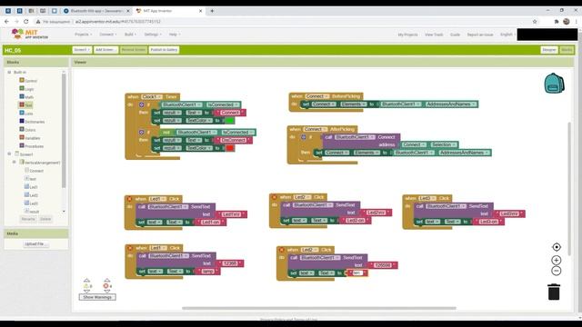Click the blocks palette vertical scrollbar

pos(64,130)
